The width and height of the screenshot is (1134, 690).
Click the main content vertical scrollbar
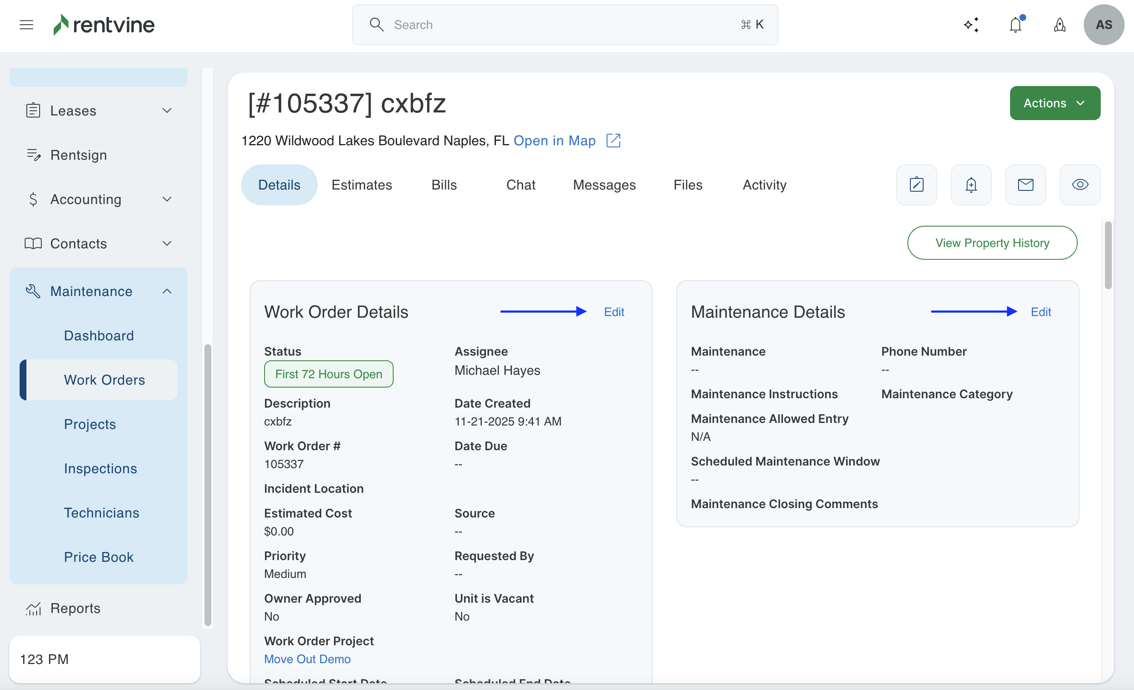1108,256
